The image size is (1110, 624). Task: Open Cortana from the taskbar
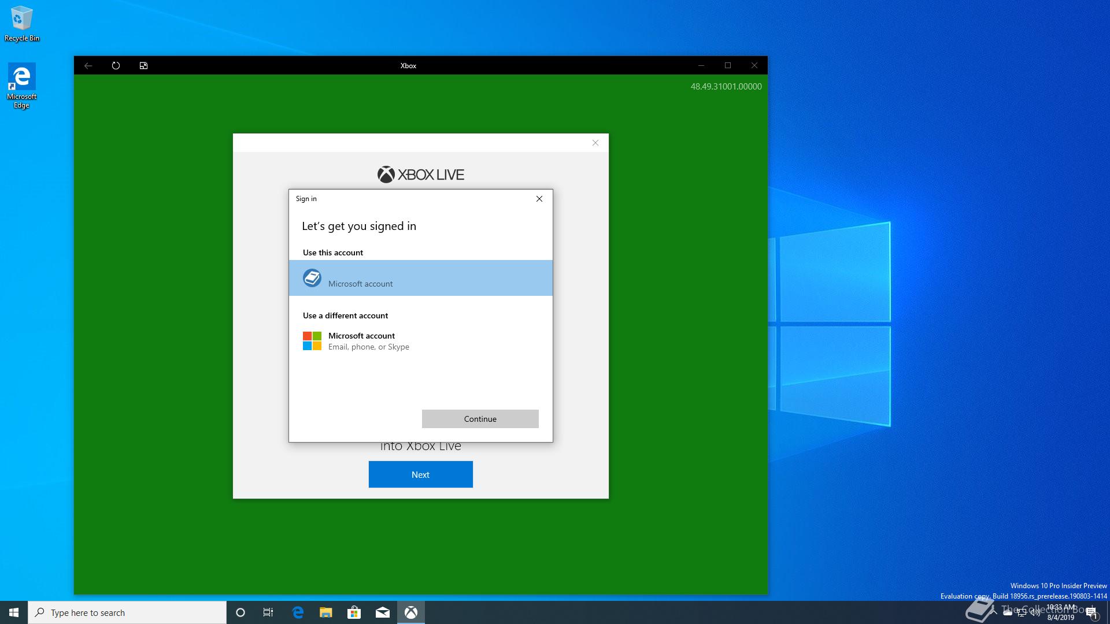point(240,612)
